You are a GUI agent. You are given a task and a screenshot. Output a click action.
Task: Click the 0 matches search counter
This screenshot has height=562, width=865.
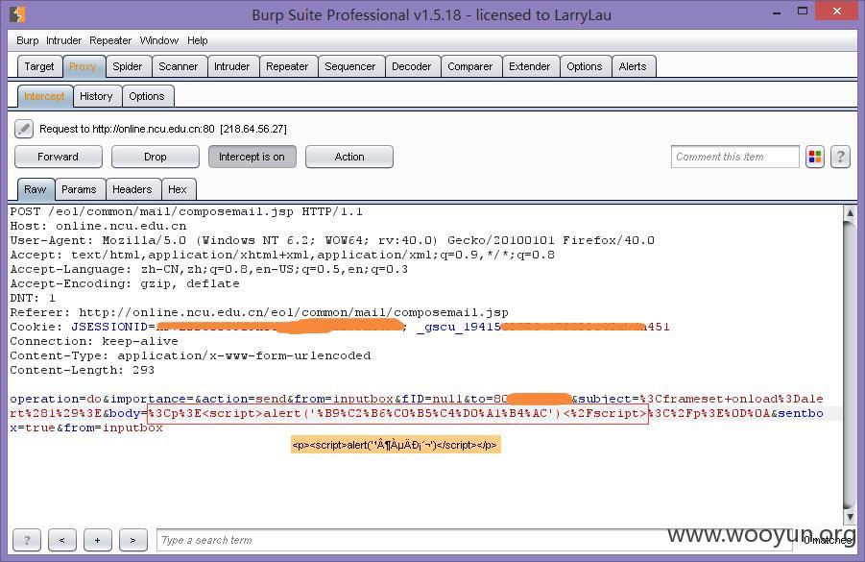(827, 541)
